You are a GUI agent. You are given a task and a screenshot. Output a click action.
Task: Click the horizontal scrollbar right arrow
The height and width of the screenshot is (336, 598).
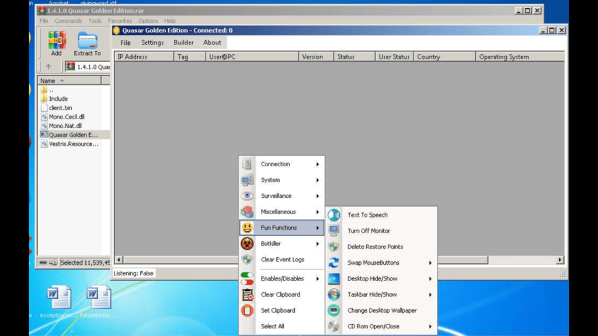coord(559,260)
